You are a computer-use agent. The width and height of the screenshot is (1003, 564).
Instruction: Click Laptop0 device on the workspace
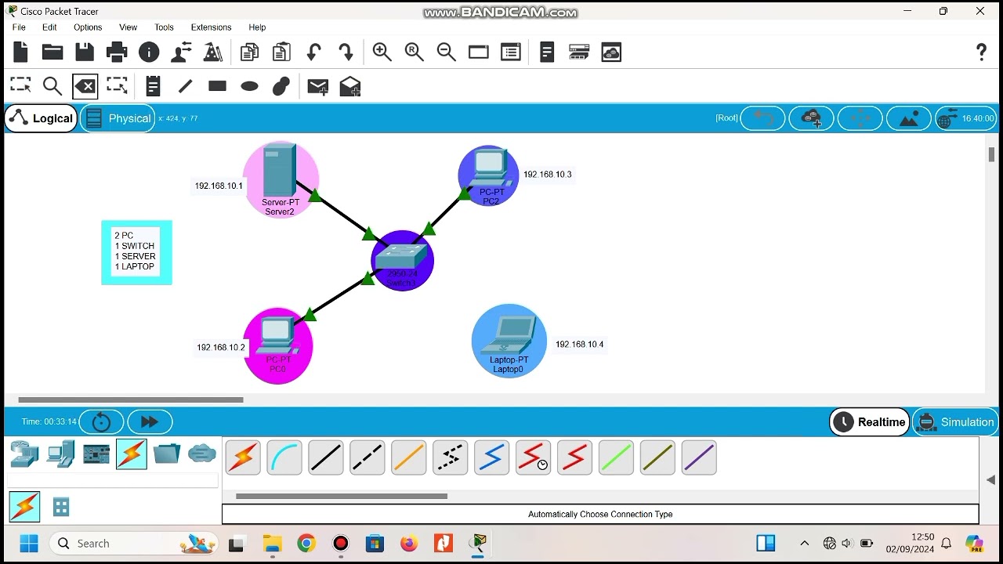coord(509,341)
